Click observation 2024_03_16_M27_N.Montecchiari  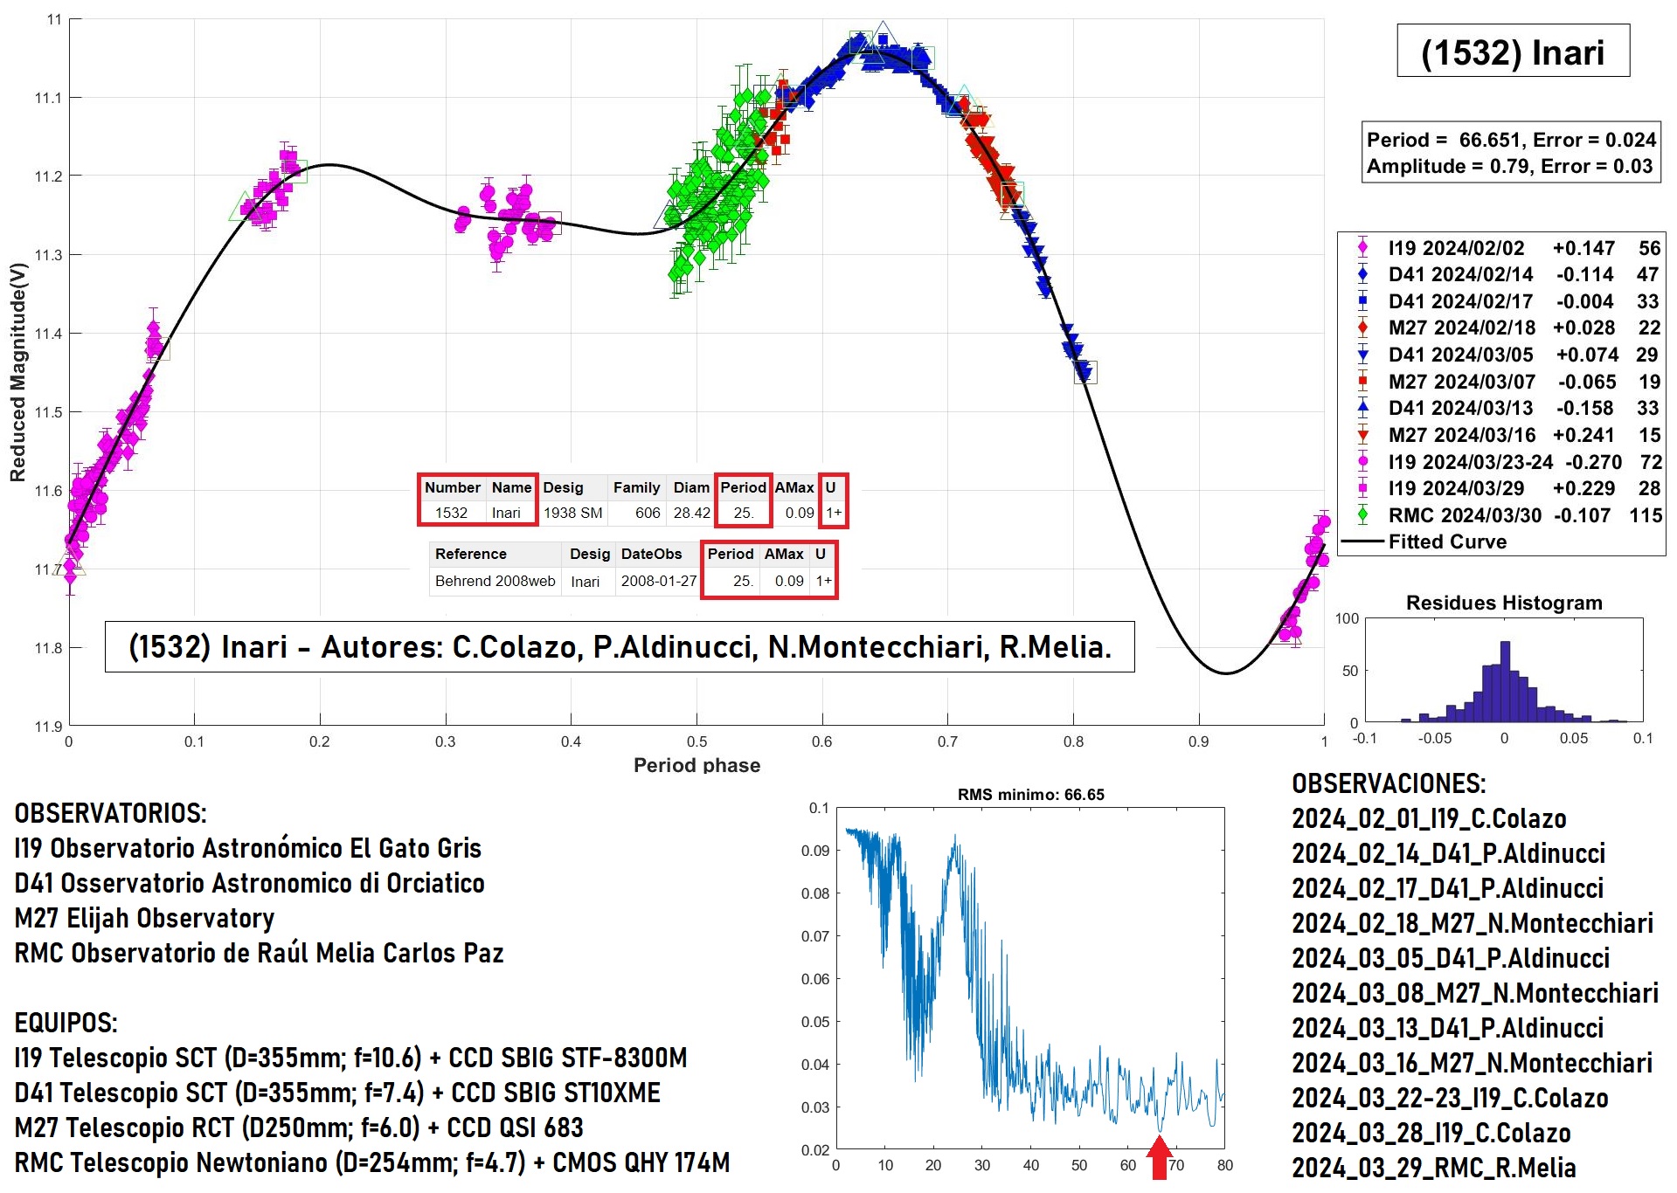pyautogui.click(x=1473, y=1063)
